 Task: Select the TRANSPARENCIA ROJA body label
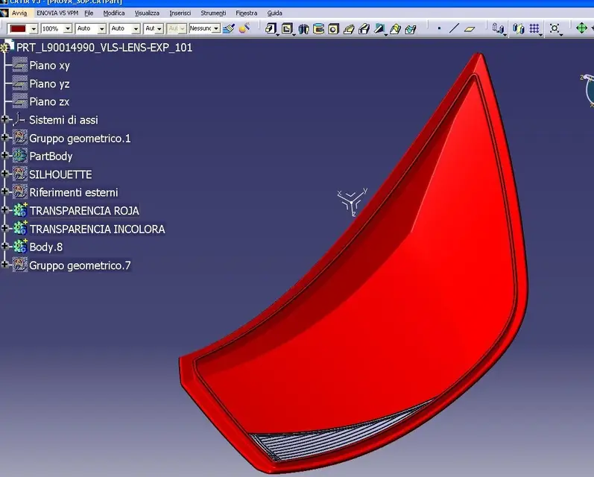pos(84,211)
